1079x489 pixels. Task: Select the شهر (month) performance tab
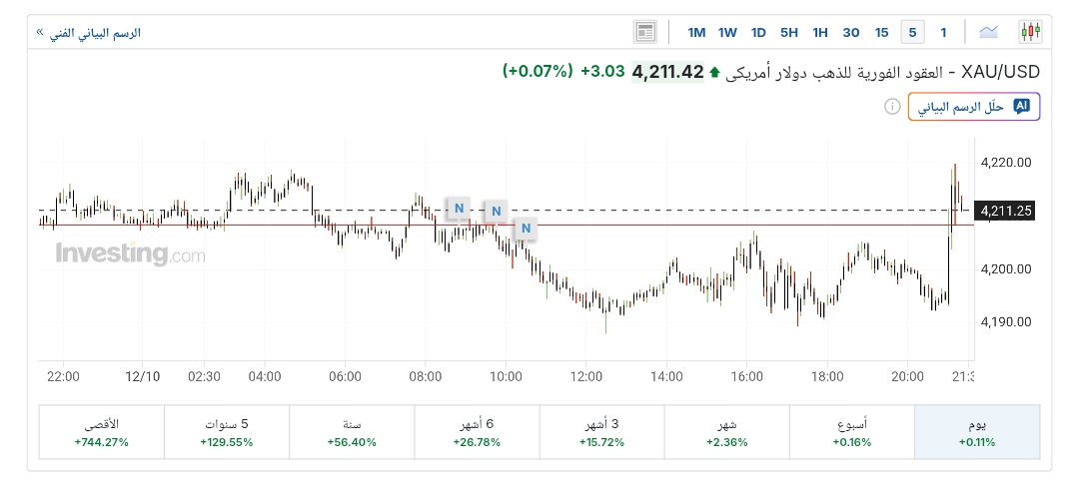[x=726, y=432]
